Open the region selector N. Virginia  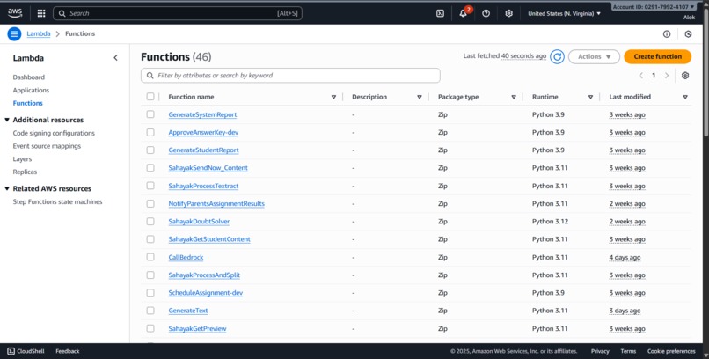coord(565,13)
